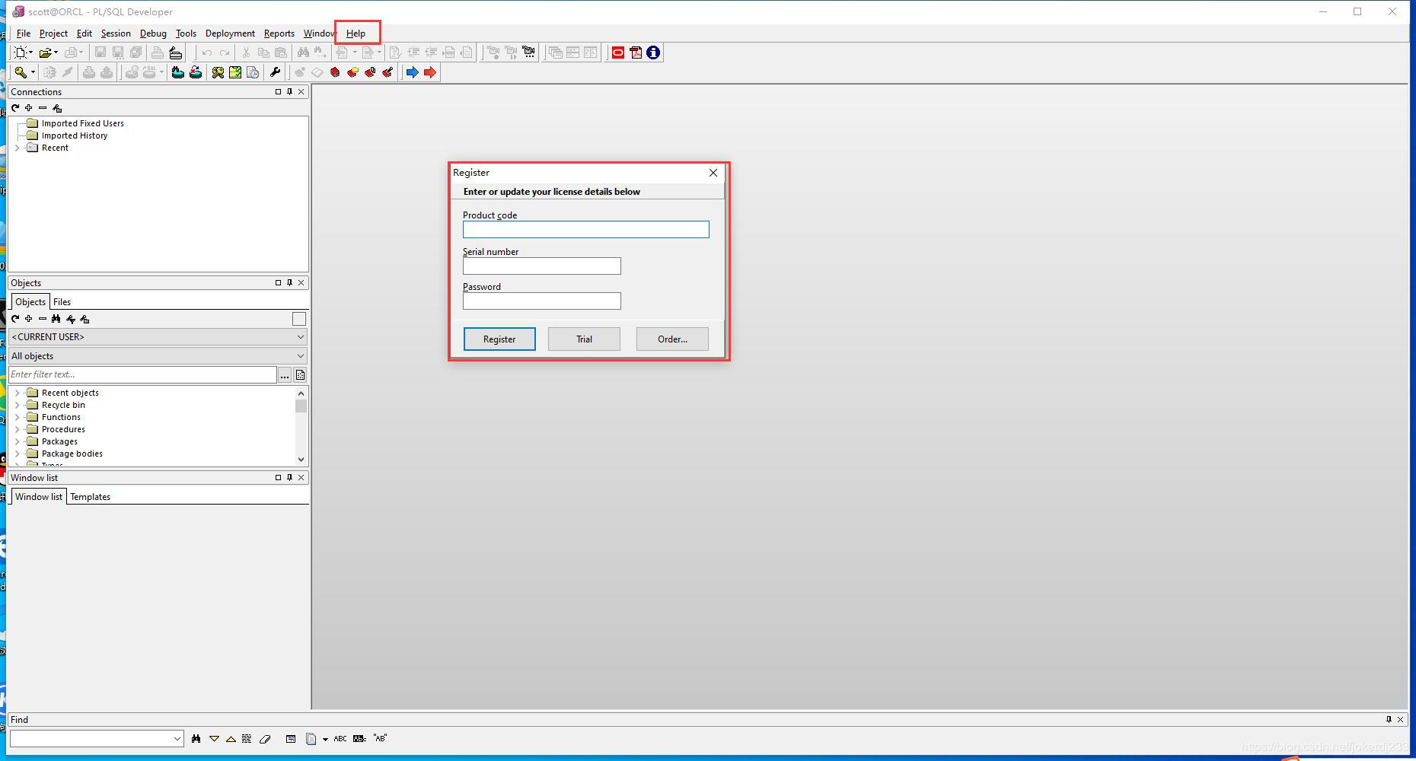This screenshot has width=1416, height=761.
Task: Click the Register button
Action: 499,339
